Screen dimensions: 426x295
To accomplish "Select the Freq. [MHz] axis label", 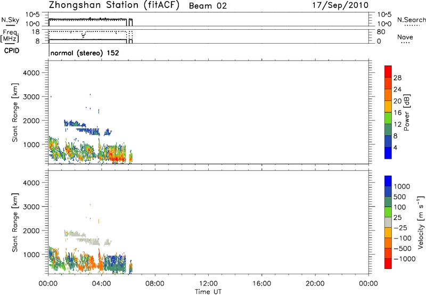I will 10,36.
